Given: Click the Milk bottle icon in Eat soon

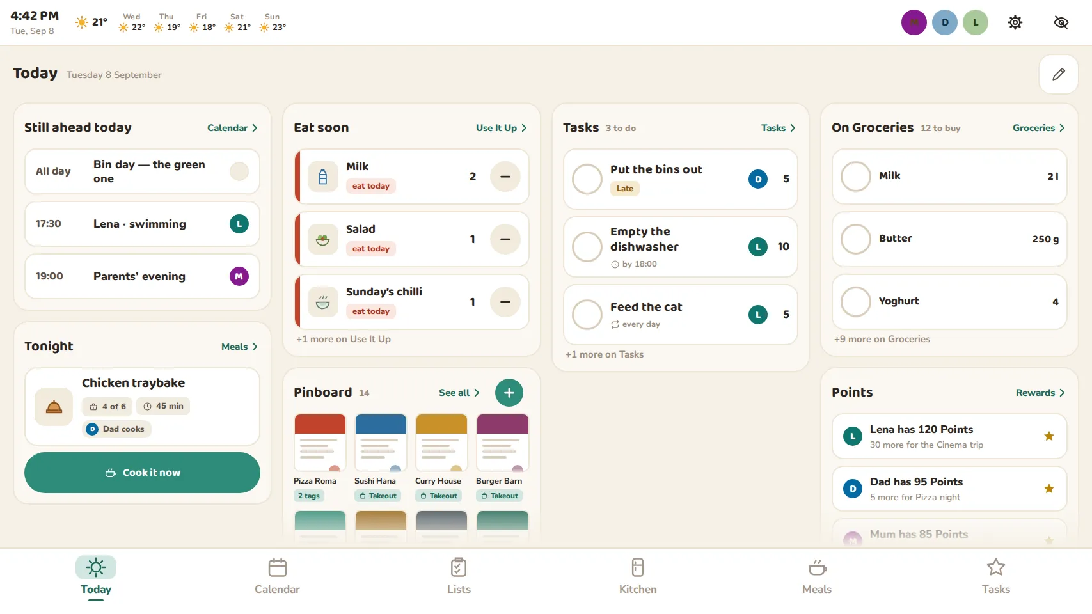Looking at the screenshot, I should 323,177.
